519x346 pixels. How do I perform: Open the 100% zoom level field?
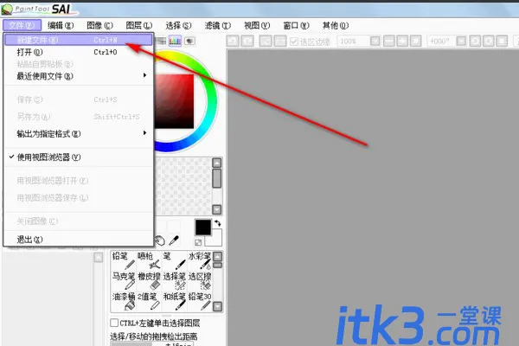(x=353, y=42)
